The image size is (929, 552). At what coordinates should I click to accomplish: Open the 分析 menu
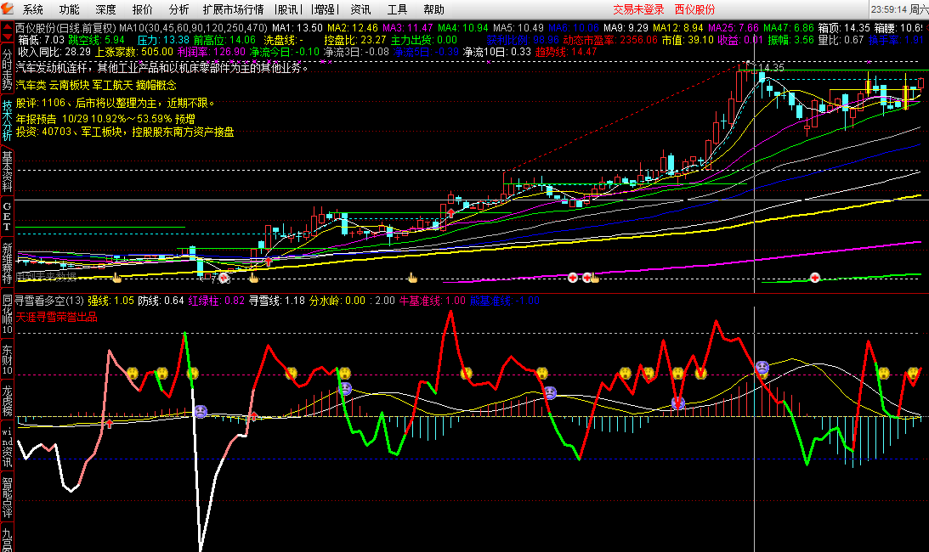(x=179, y=9)
